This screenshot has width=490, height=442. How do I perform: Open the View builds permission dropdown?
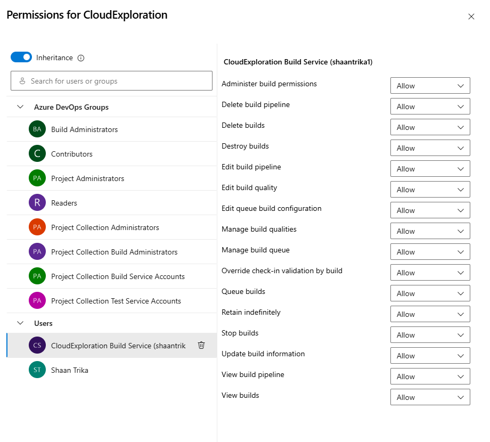[x=430, y=397]
